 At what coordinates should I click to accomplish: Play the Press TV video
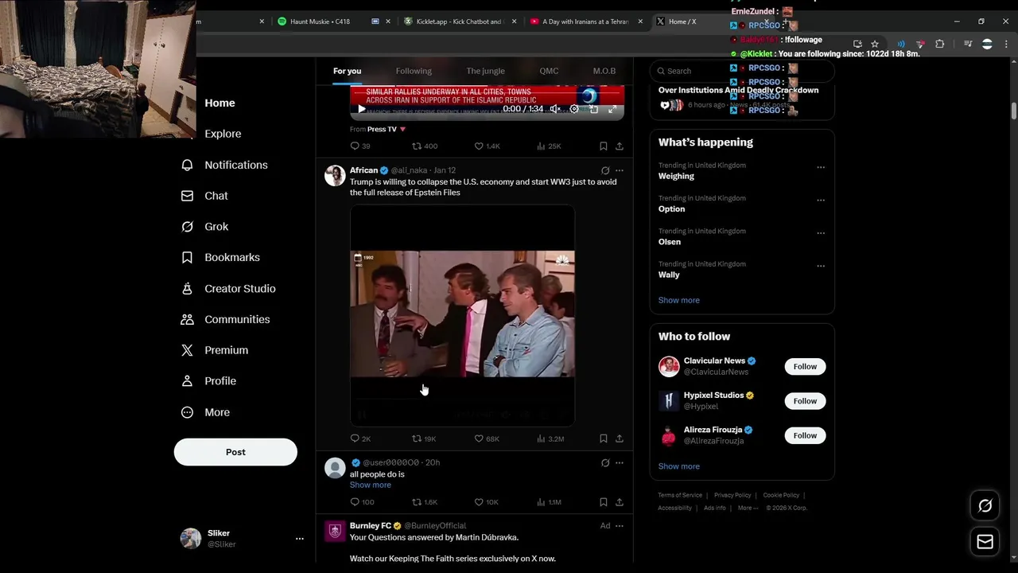point(361,109)
